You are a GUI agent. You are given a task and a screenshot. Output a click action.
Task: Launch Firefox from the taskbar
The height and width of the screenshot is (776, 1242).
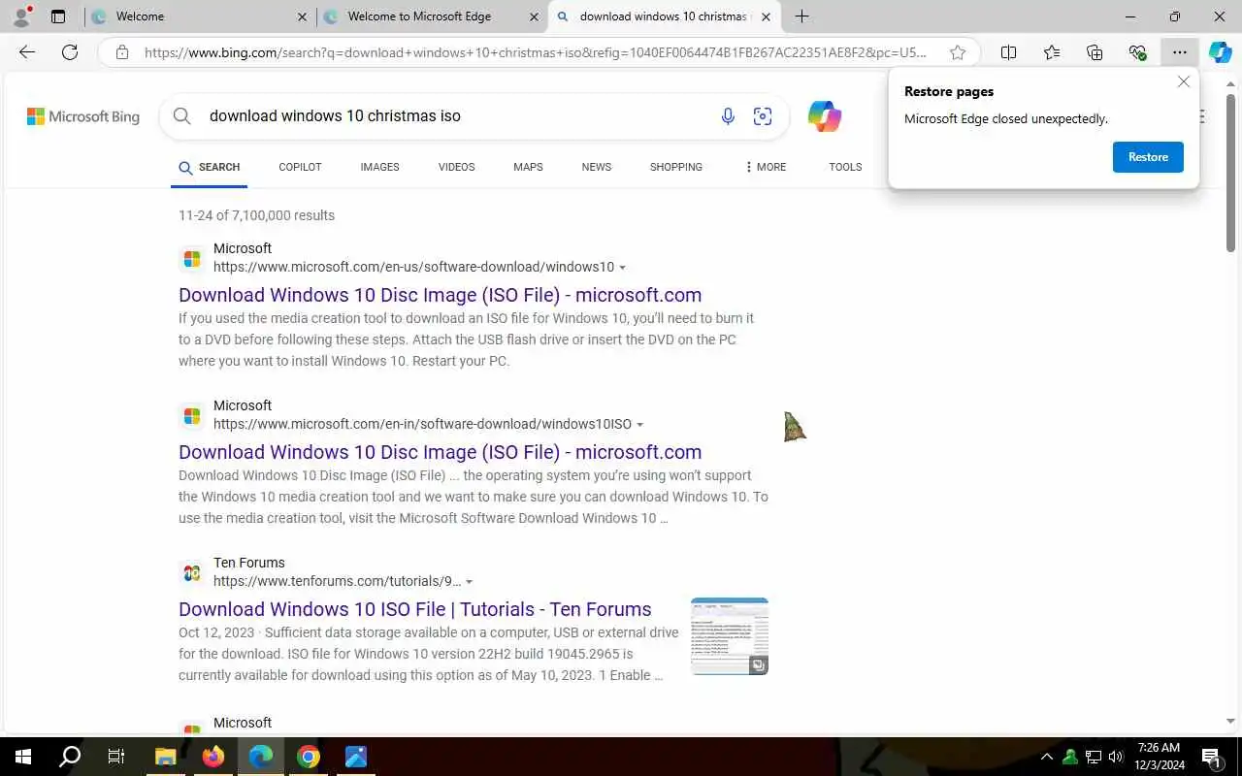pos(213,757)
